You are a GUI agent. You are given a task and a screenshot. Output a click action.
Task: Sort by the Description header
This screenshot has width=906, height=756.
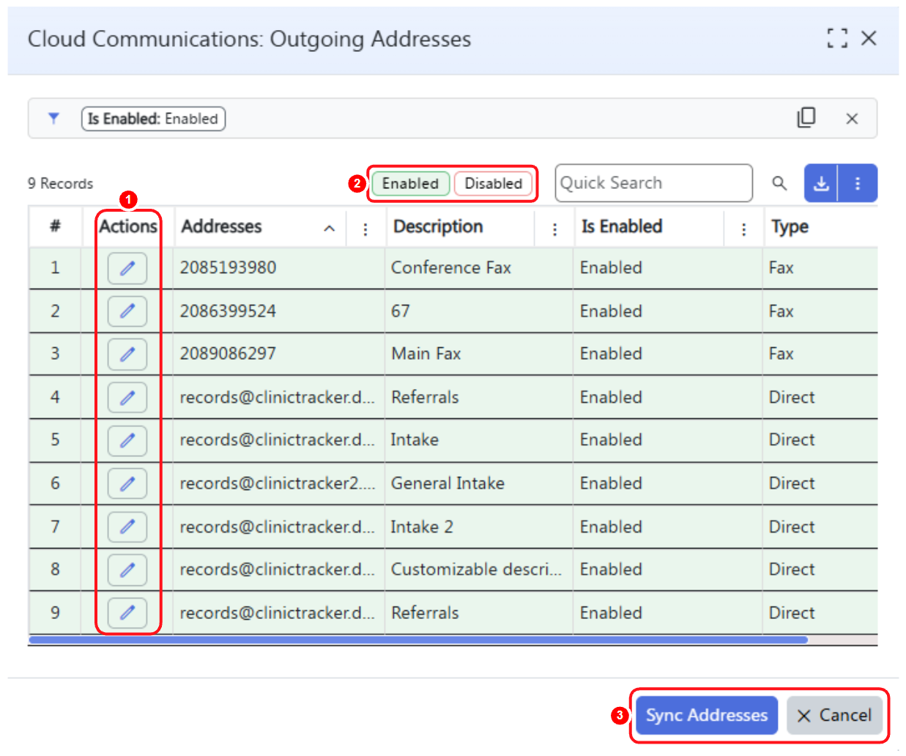[x=438, y=226]
